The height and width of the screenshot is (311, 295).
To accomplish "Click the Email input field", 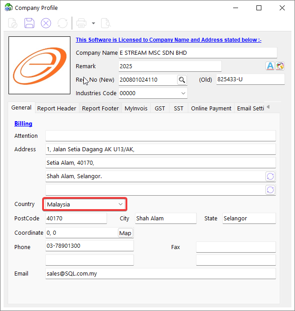I will coord(160,274).
